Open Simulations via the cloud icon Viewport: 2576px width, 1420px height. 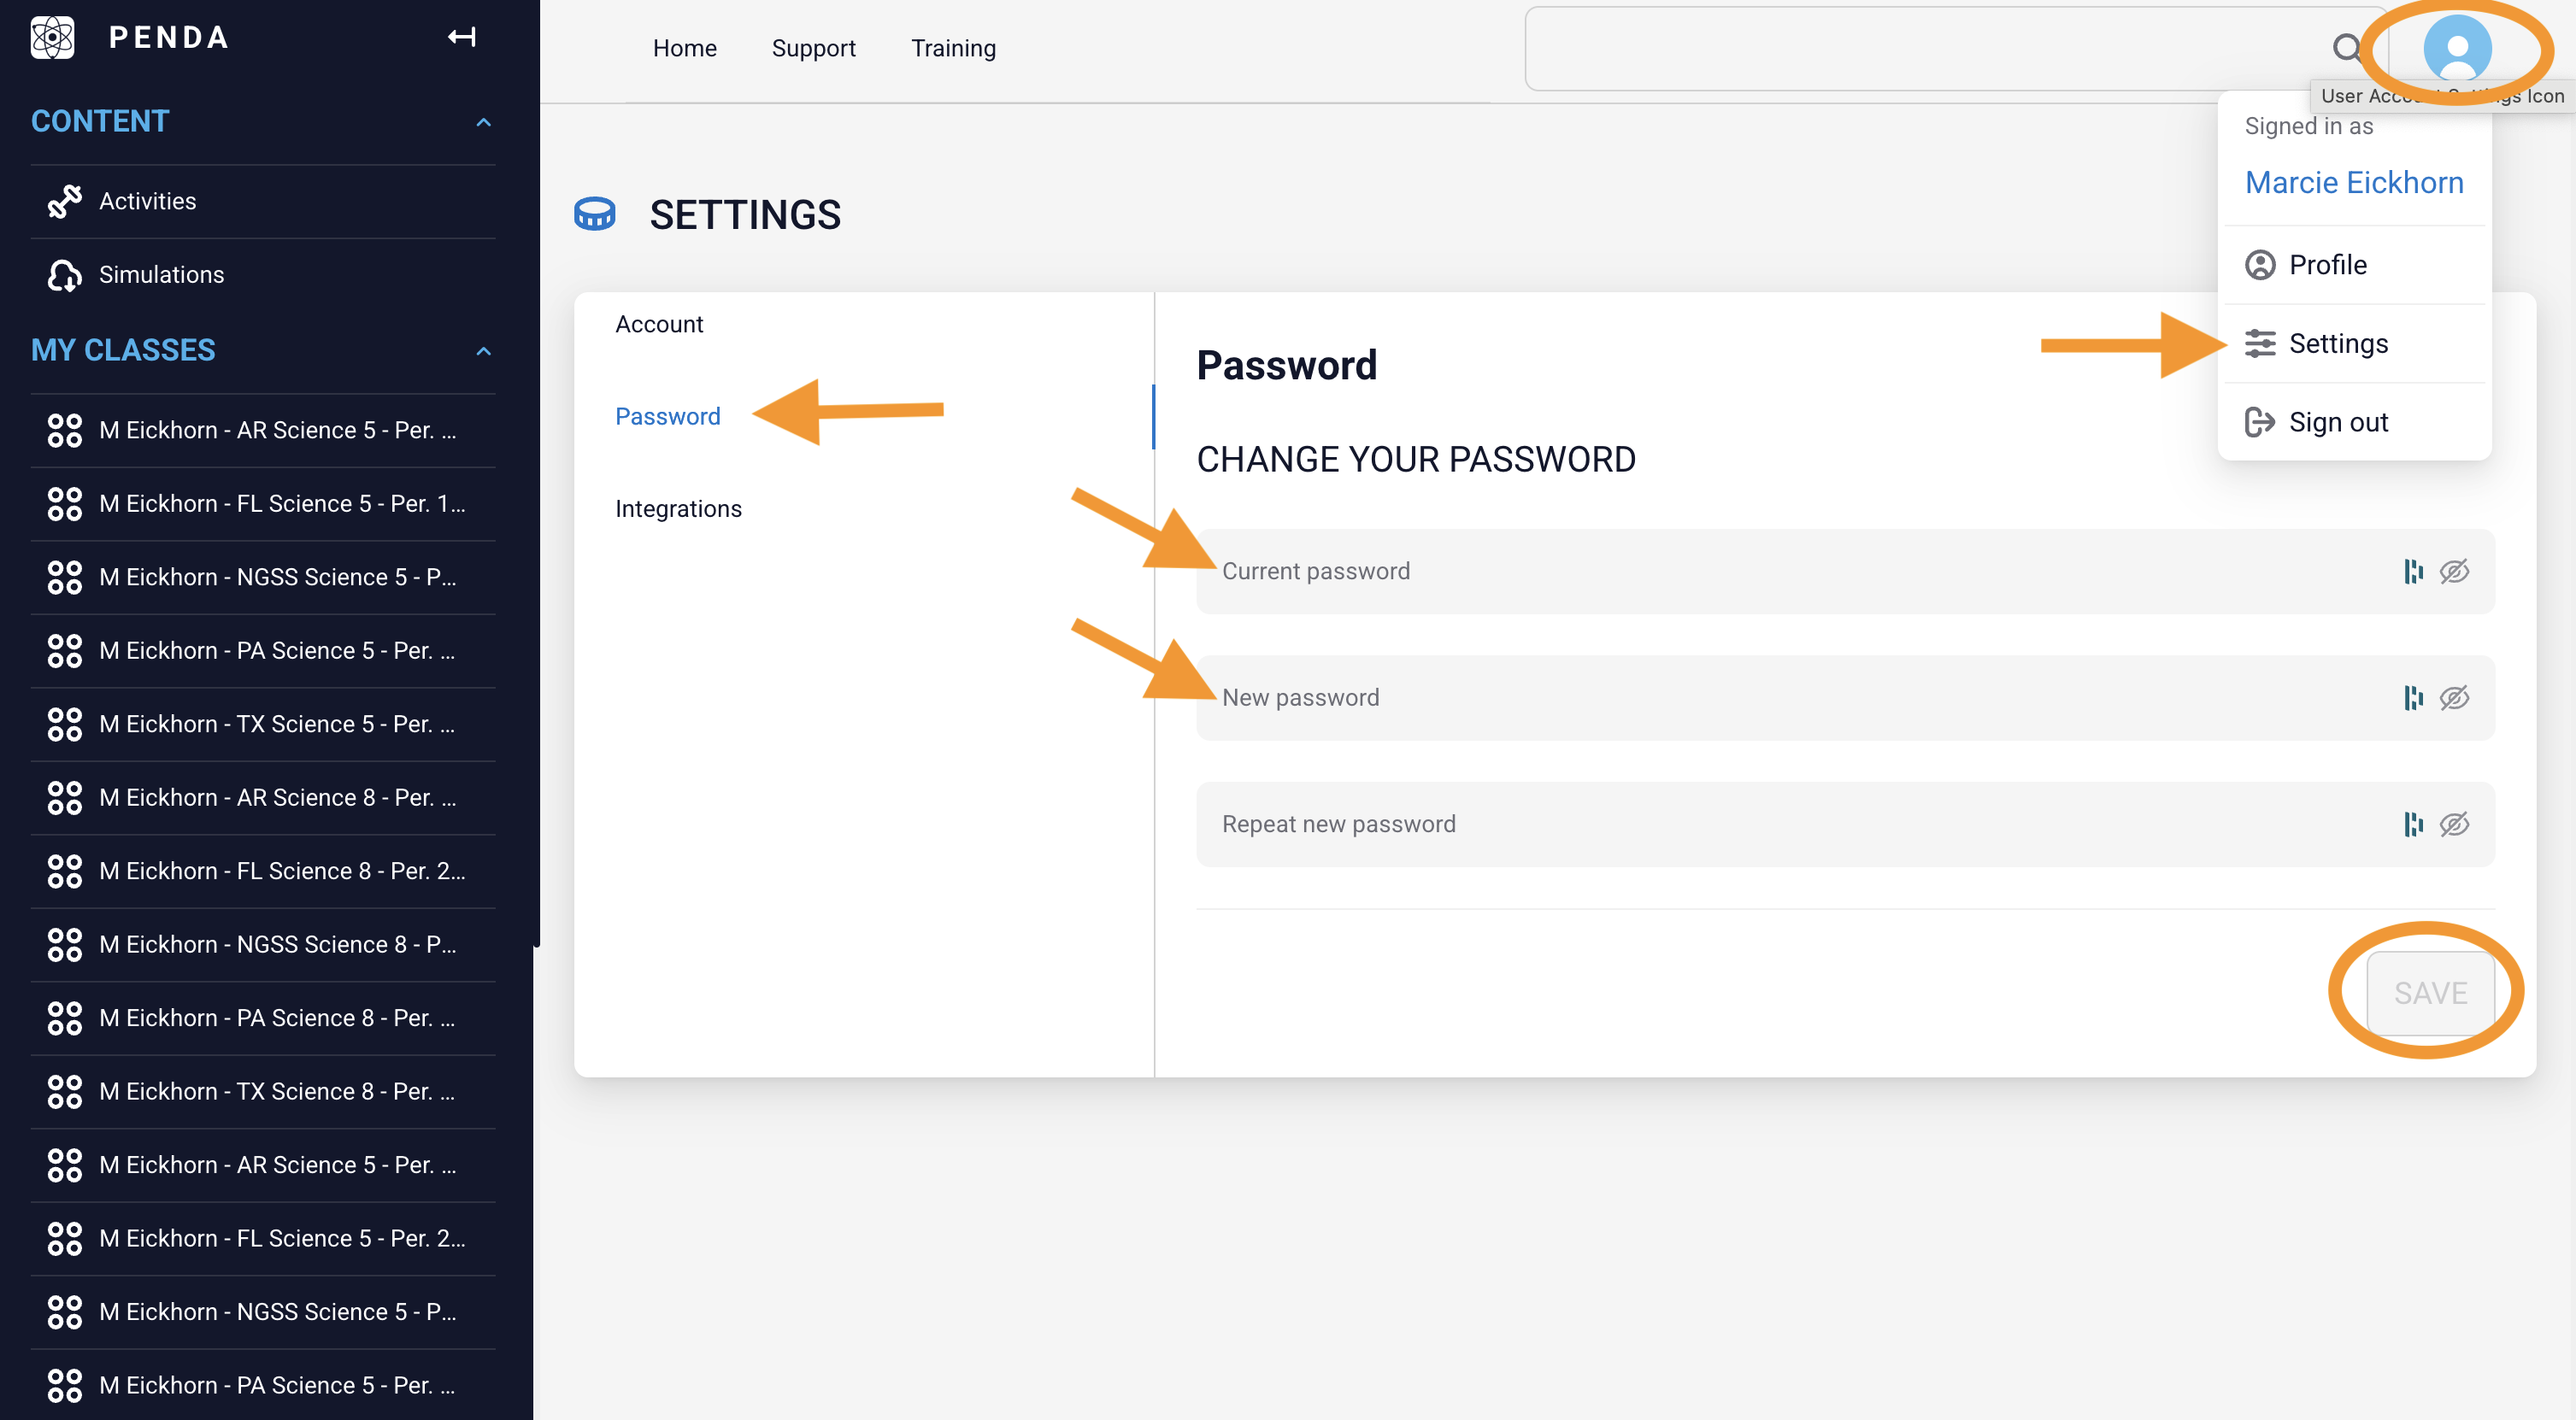(x=64, y=274)
